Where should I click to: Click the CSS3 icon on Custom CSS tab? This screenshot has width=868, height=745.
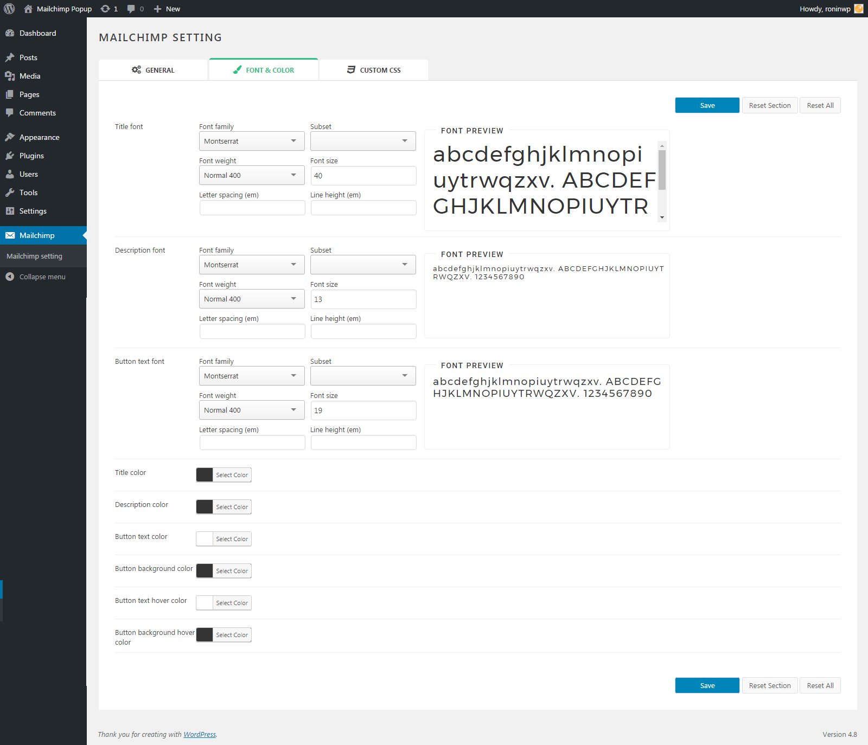click(351, 70)
